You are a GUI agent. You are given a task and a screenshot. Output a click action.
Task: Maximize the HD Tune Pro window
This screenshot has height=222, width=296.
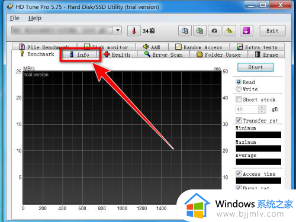263,5
